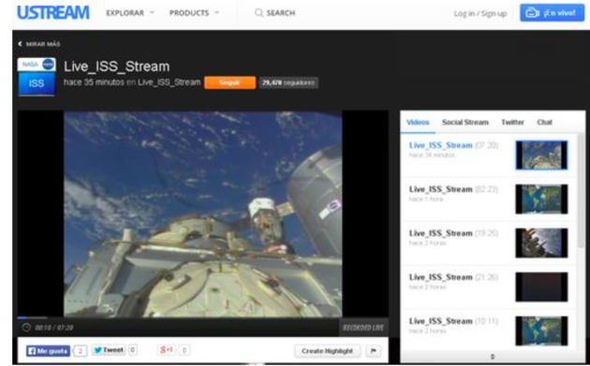This screenshot has height=366, width=590.
Task: Click the clock icon beside 00:10 / 07:20
Action: point(26,328)
